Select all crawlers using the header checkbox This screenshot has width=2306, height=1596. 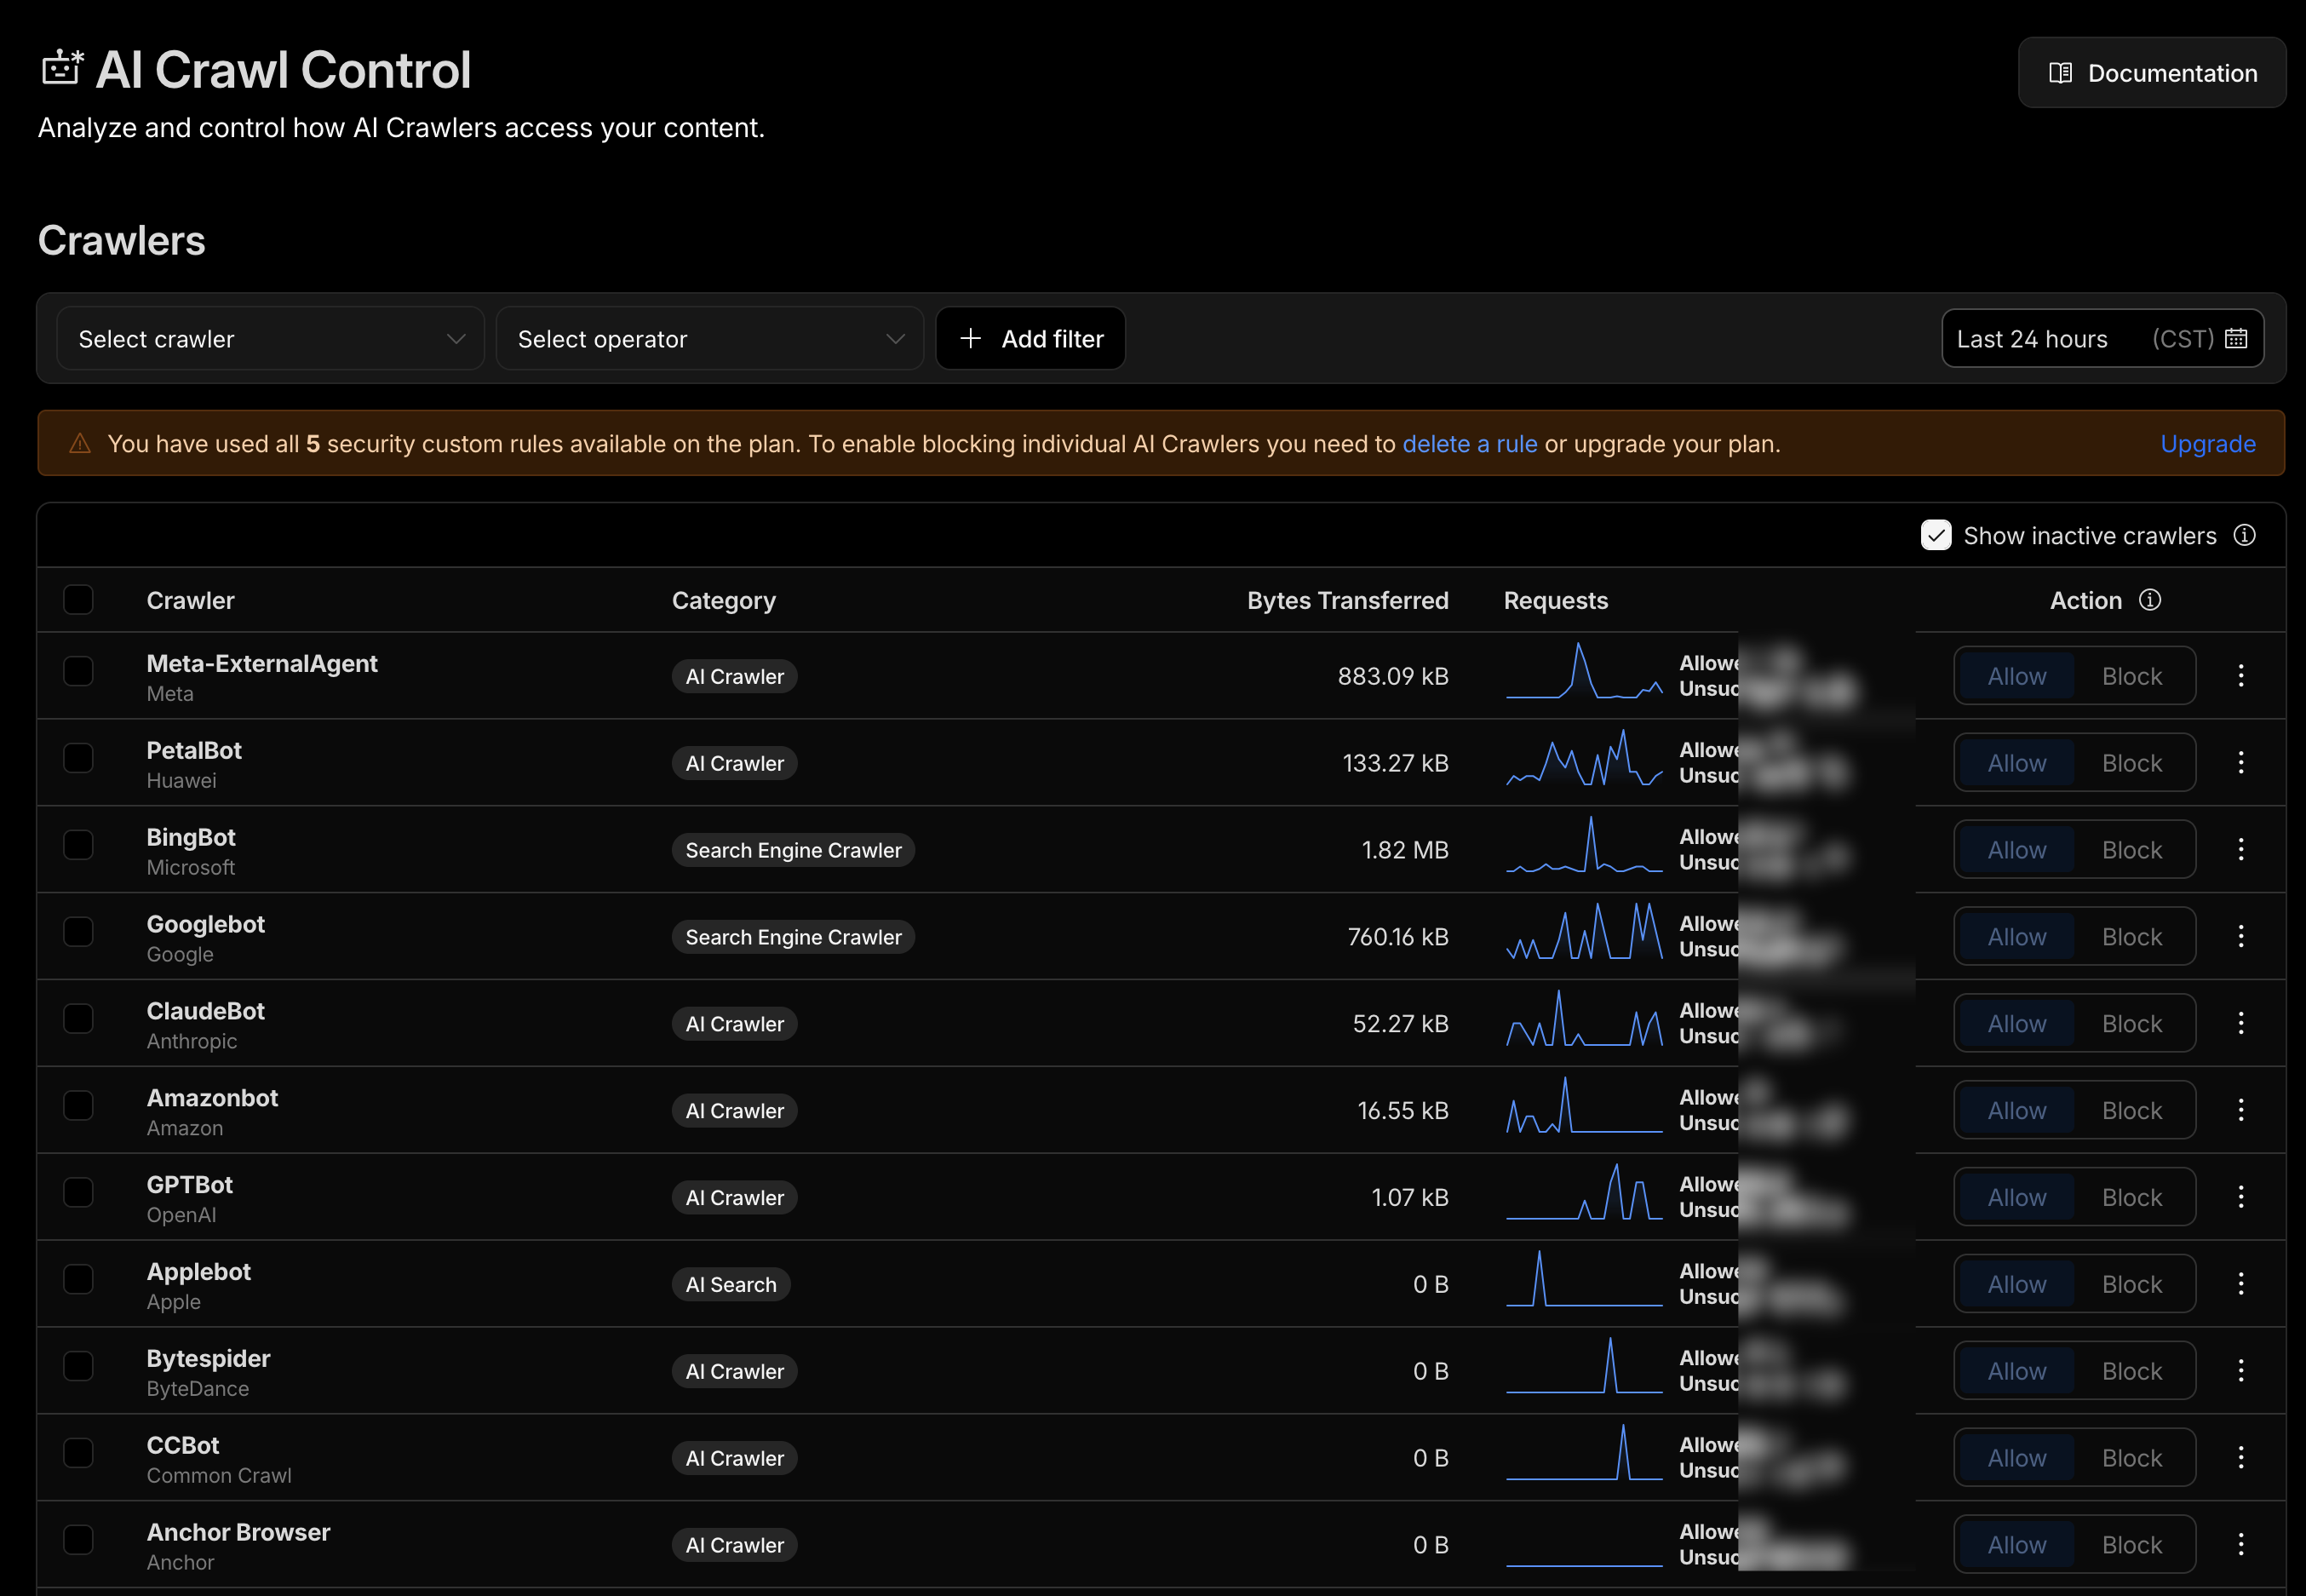coord(78,599)
